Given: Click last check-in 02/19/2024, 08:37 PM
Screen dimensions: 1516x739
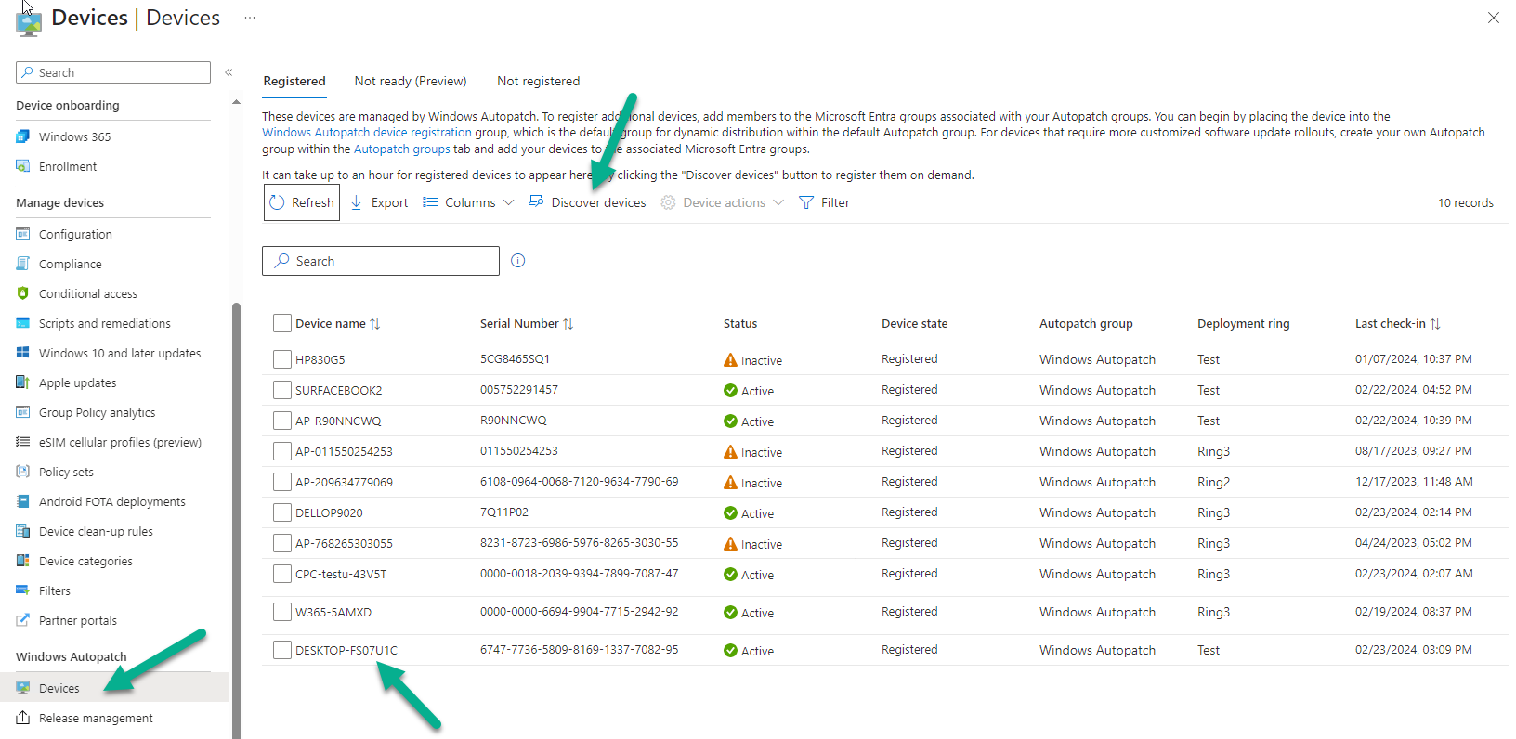Looking at the screenshot, I should coord(1413,612).
